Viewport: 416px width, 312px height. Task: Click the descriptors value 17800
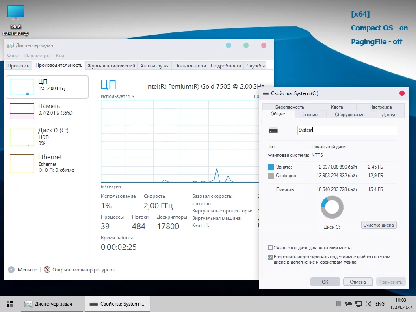coord(168,226)
